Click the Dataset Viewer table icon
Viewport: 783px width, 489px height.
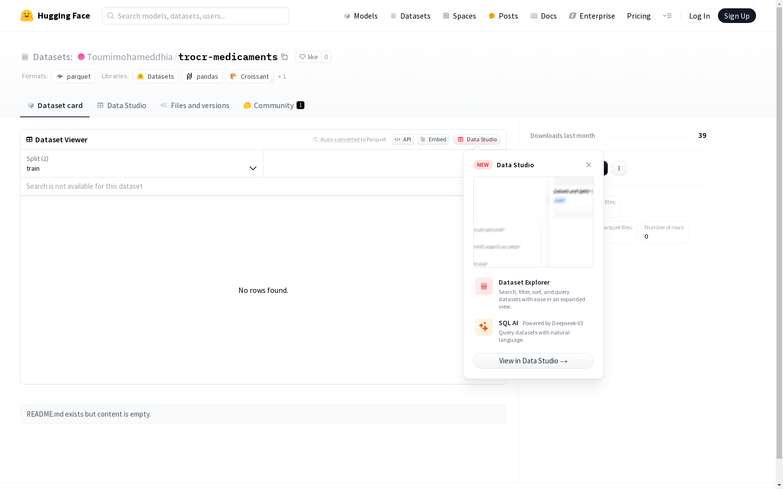pos(29,139)
